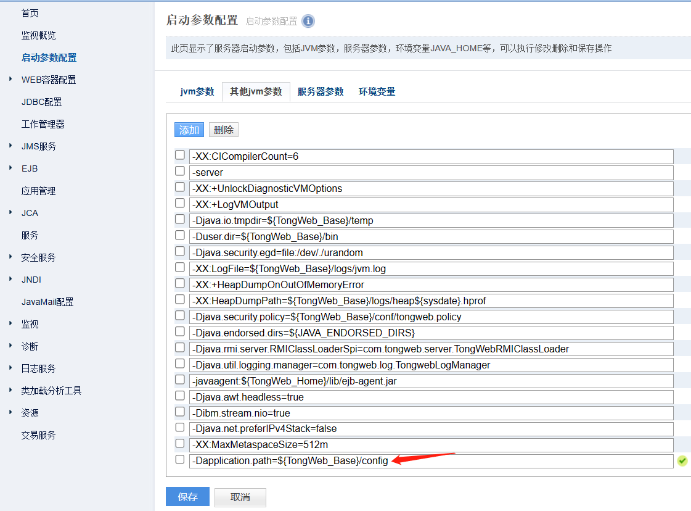This screenshot has height=511, width=691.
Task: Switch to the jvm参数 tab
Action: pos(197,92)
